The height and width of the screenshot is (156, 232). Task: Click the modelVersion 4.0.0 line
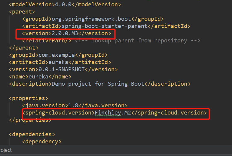point(65,5)
